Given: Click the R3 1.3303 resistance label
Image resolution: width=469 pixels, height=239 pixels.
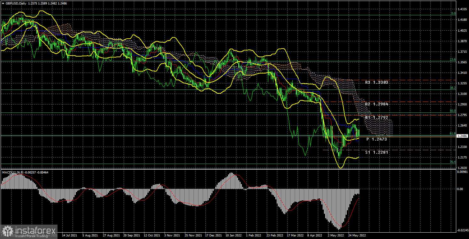Looking at the screenshot, I should (377, 82).
